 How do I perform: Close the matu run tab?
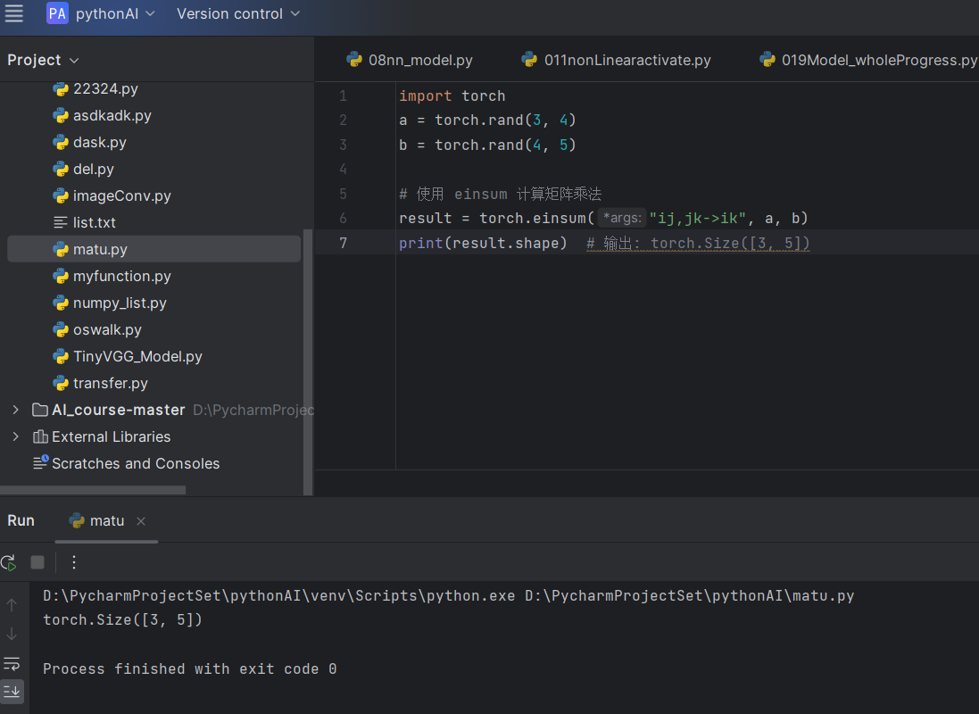click(x=141, y=521)
